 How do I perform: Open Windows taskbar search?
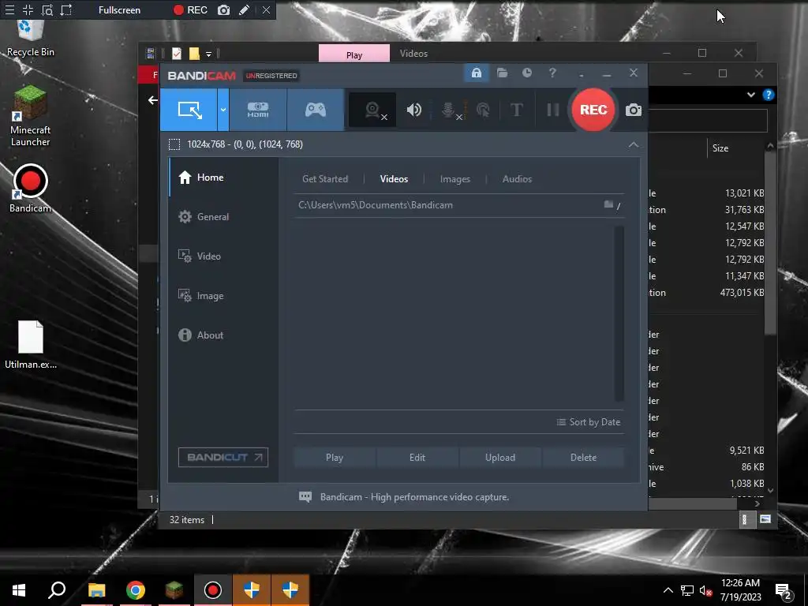pyautogui.click(x=57, y=590)
